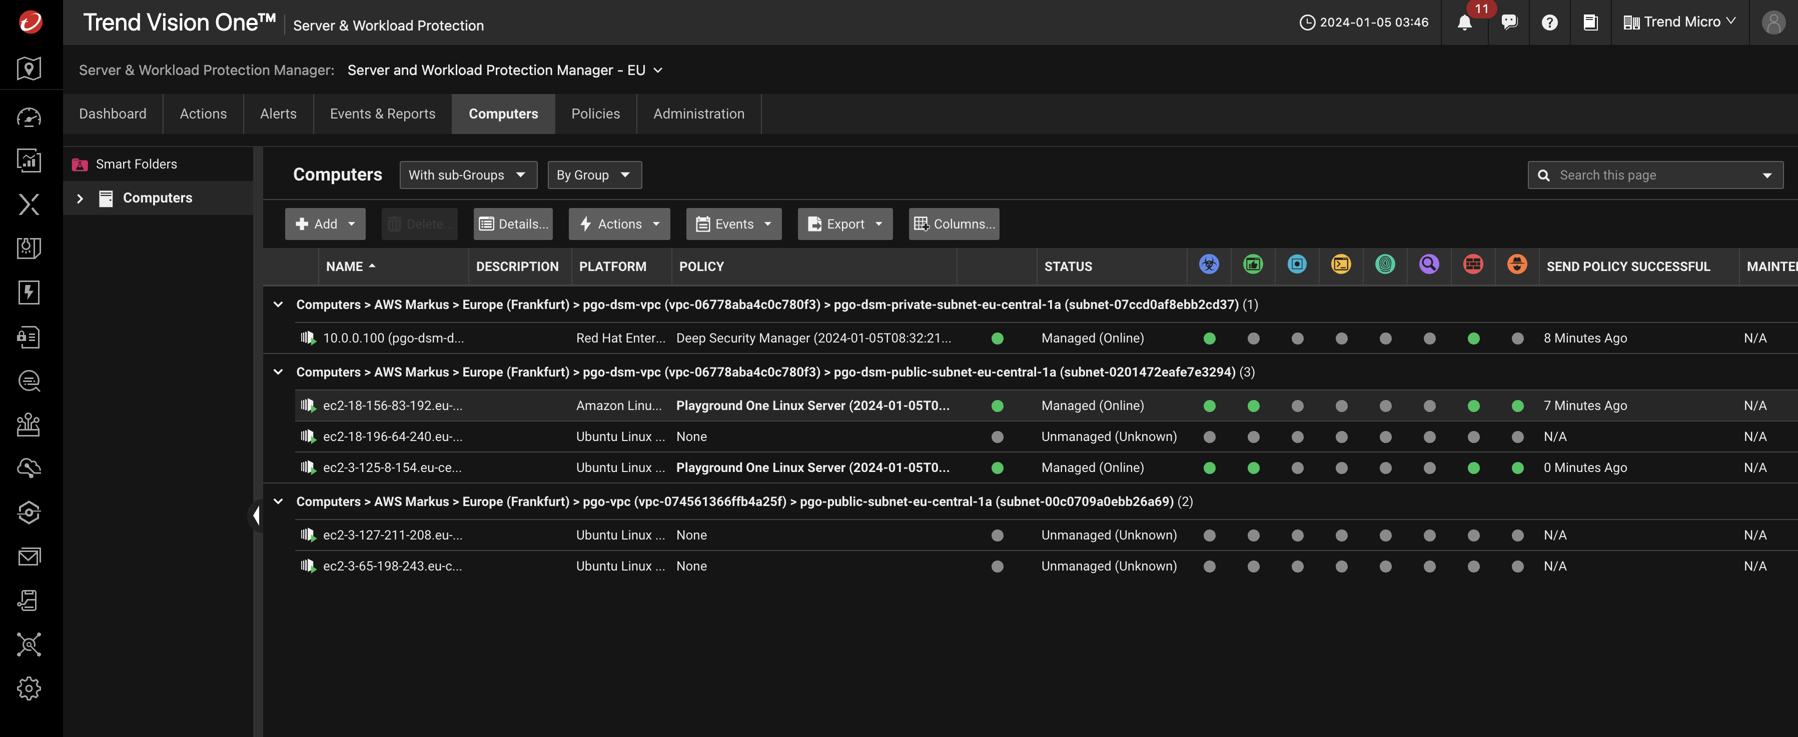Viewport: 1798px width, 737px height.
Task: Open the With sub-Groups dropdown
Action: point(468,175)
